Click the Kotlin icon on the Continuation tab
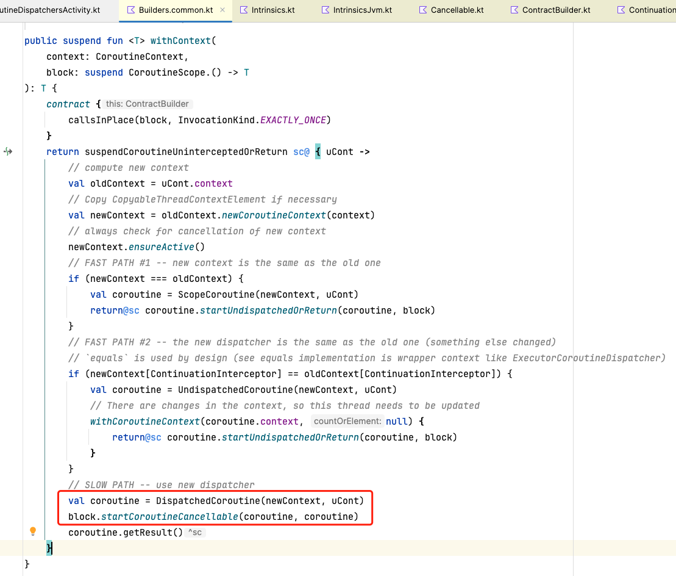 pyautogui.click(x=621, y=10)
